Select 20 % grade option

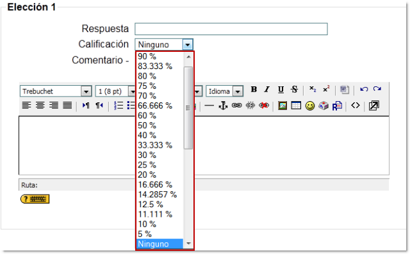(x=160, y=175)
